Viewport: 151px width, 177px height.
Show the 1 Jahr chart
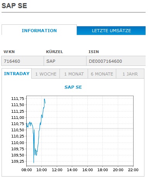tap(130, 74)
